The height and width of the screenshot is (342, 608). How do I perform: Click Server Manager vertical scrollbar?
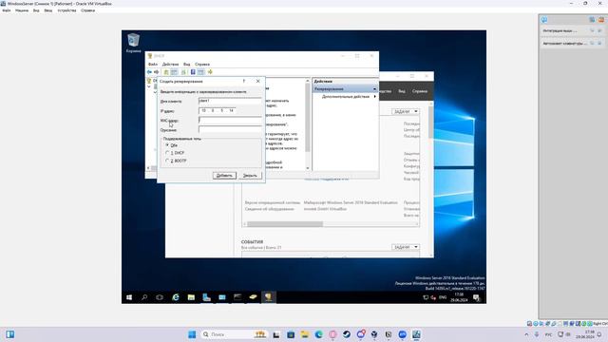click(x=430, y=180)
